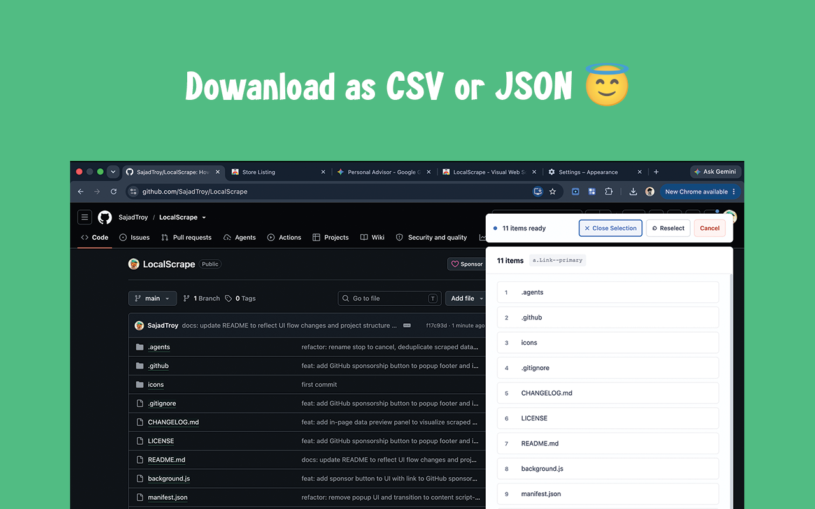Screen dimensions: 815x509
Task: Click the '11 items' count heading
Action: tap(510, 260)
